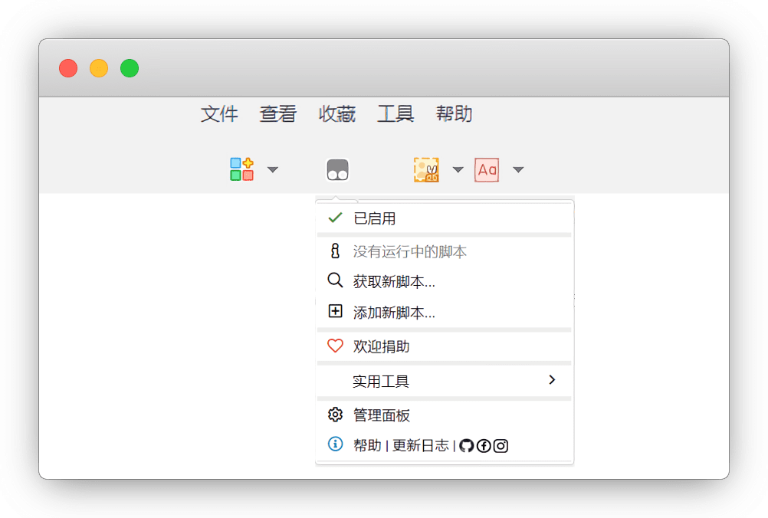The image size is (768, 518).
Task: Open the dropdown arrow beside the screenshot icon
Action: [458, 170]
